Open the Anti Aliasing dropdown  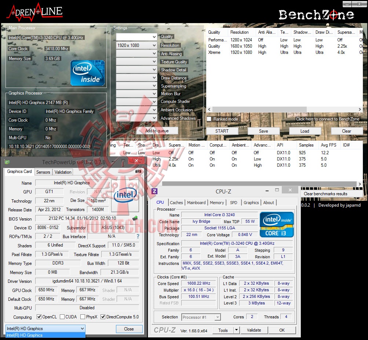point(136,53)
